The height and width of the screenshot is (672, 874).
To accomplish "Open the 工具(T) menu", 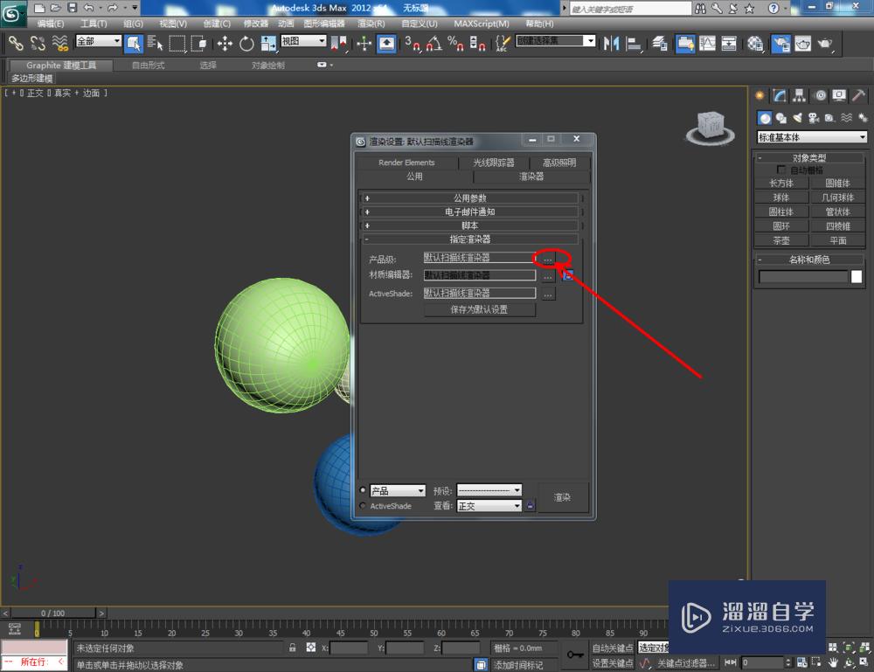I will 94,24.
